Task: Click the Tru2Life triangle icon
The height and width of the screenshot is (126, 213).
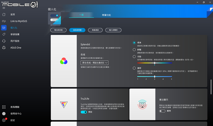Action: click(64, 105)
